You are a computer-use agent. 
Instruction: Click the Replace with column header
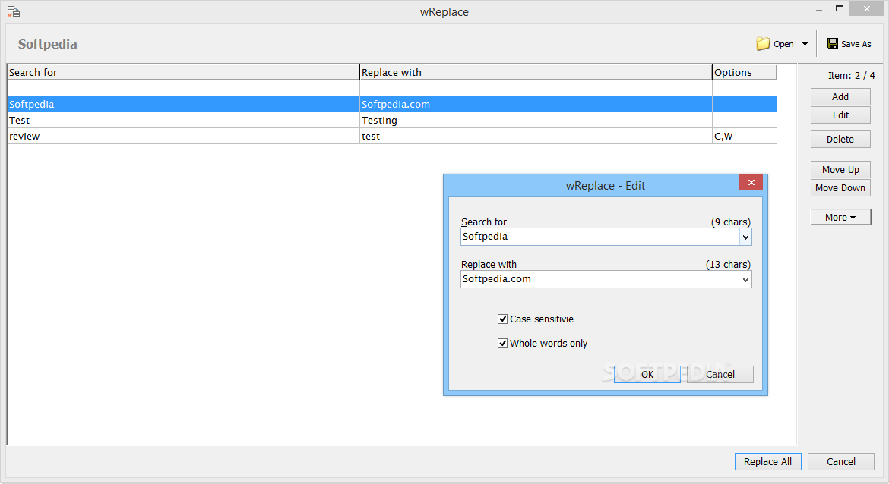536,73
